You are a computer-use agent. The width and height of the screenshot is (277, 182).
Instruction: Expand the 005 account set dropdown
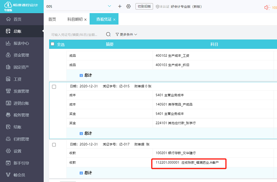109,6
